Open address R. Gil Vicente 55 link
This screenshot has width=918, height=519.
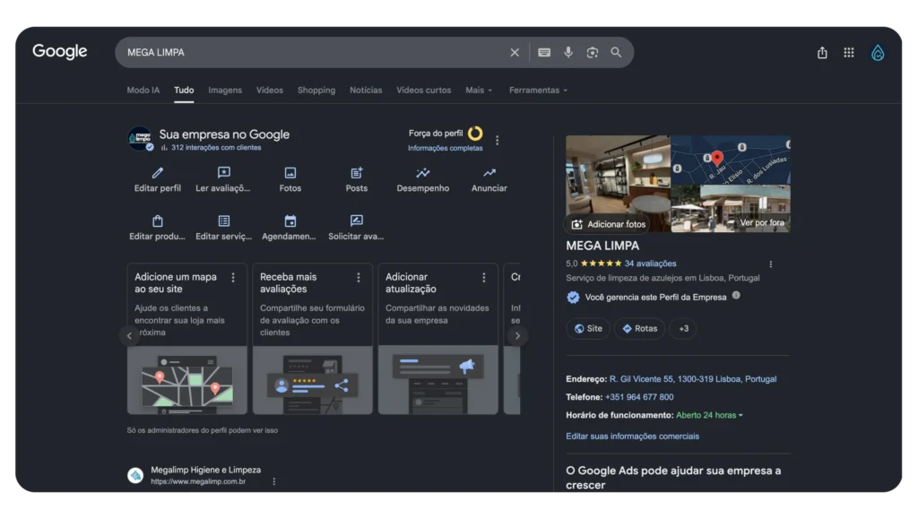[x=693, y=378]
